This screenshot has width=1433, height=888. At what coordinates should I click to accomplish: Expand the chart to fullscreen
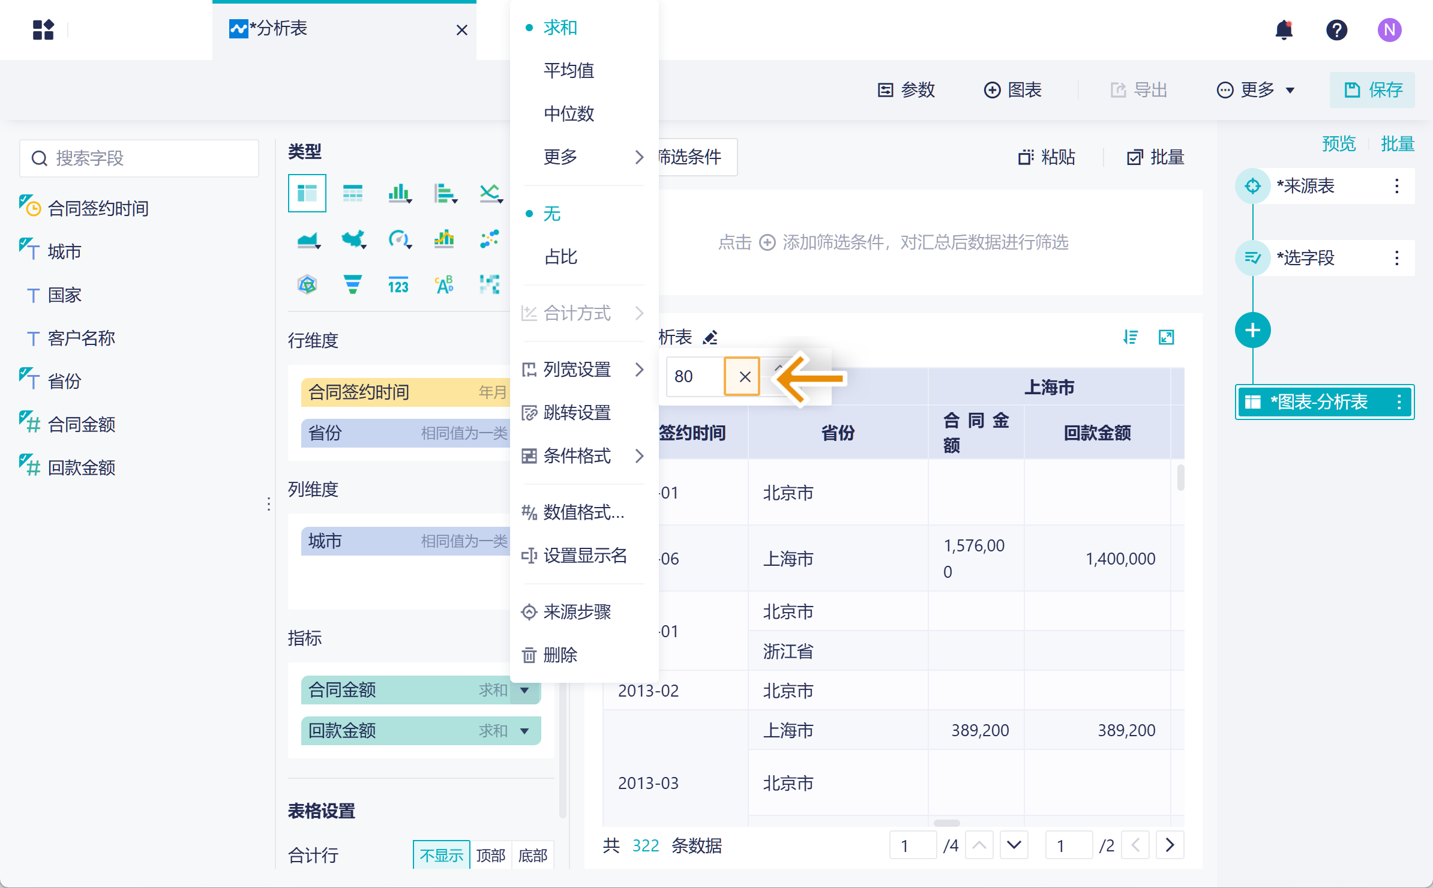(1166, 337)
